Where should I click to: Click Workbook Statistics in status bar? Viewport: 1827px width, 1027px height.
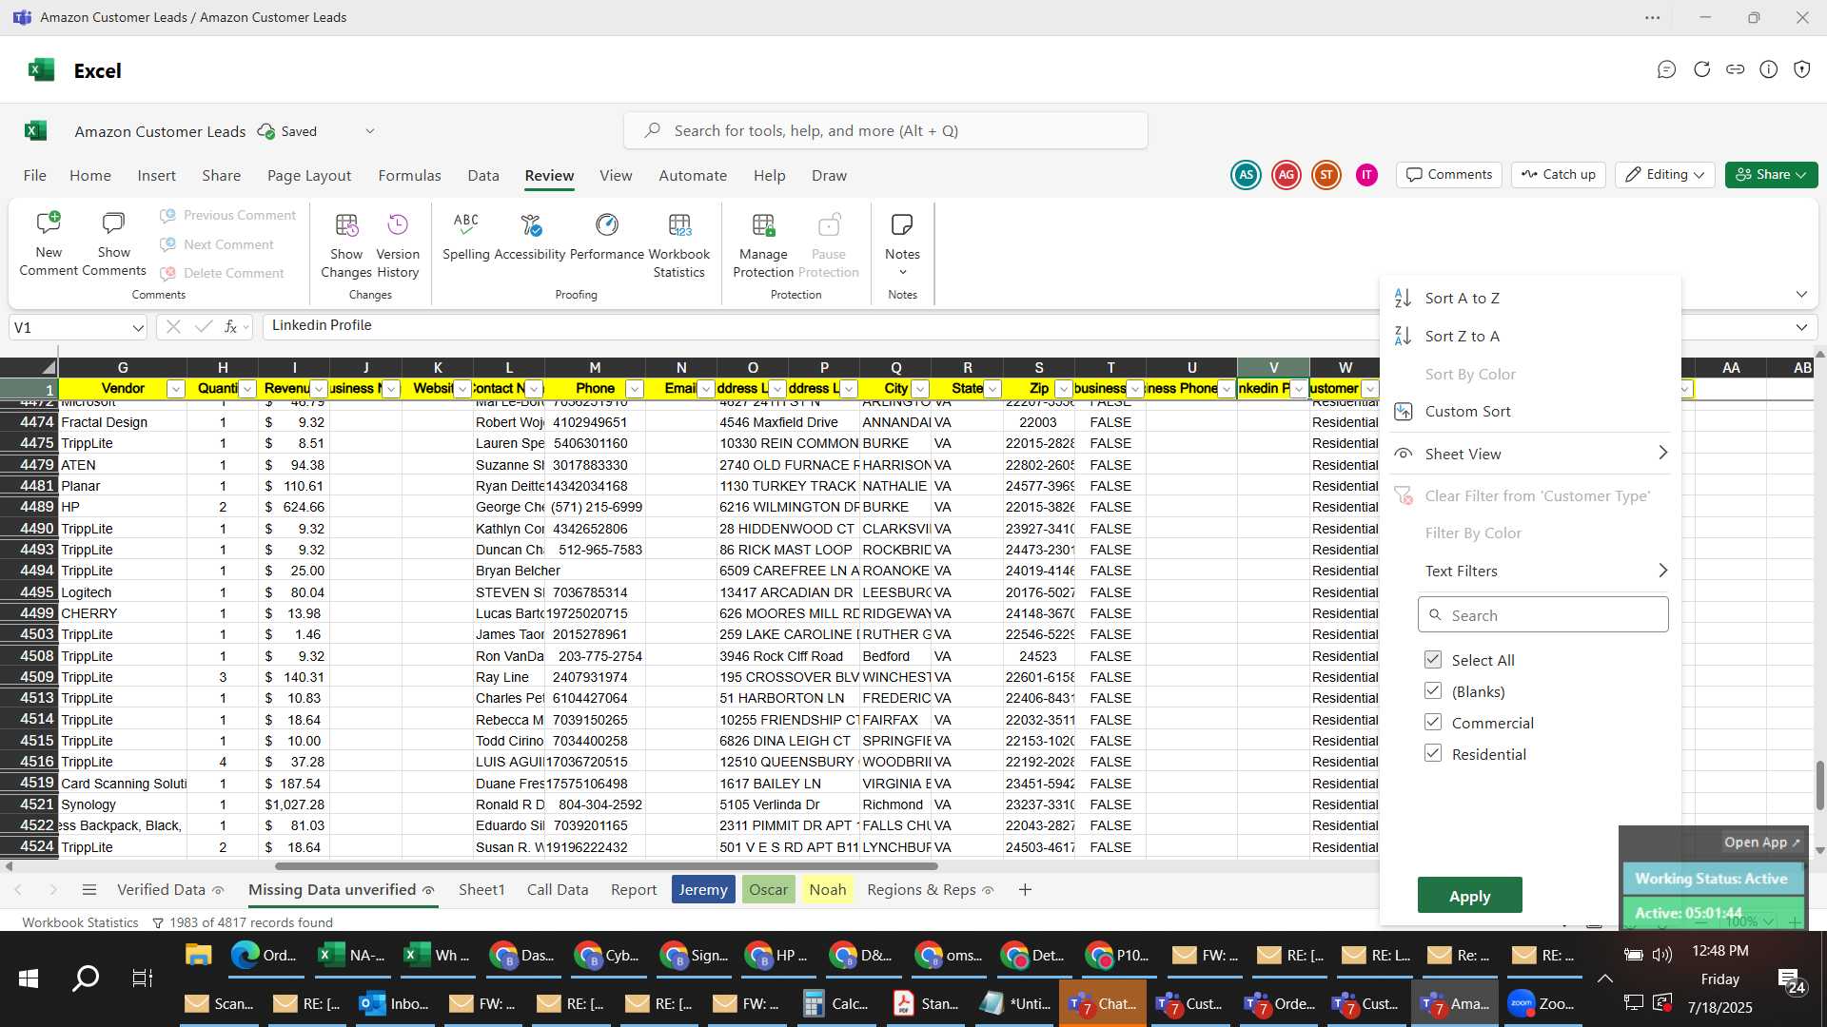(x=80, y=922)
